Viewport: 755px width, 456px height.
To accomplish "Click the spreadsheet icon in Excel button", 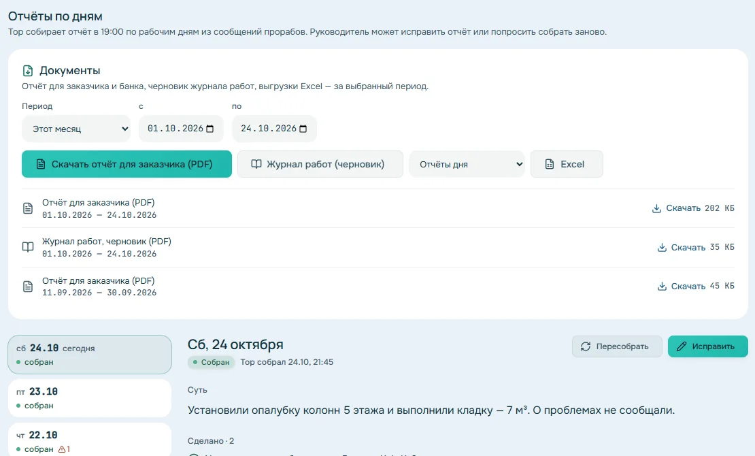I will pyautogui.click(x=550, y=165).
